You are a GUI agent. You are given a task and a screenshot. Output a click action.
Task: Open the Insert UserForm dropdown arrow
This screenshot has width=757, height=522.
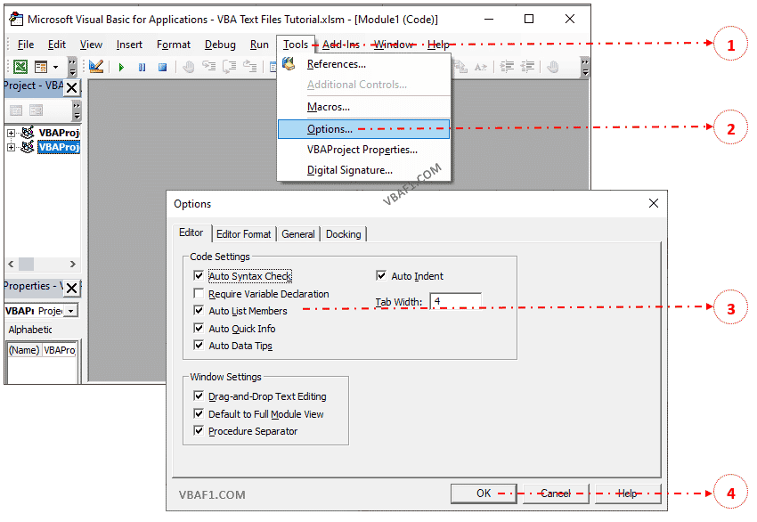coord(55,67)
